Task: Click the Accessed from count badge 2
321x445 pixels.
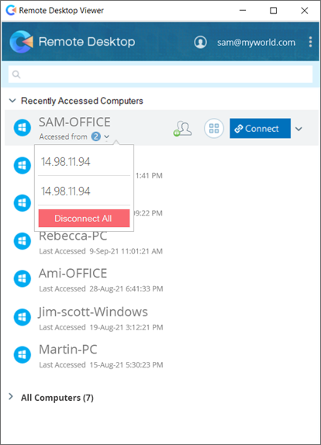Action: click(x=96, y=136)
